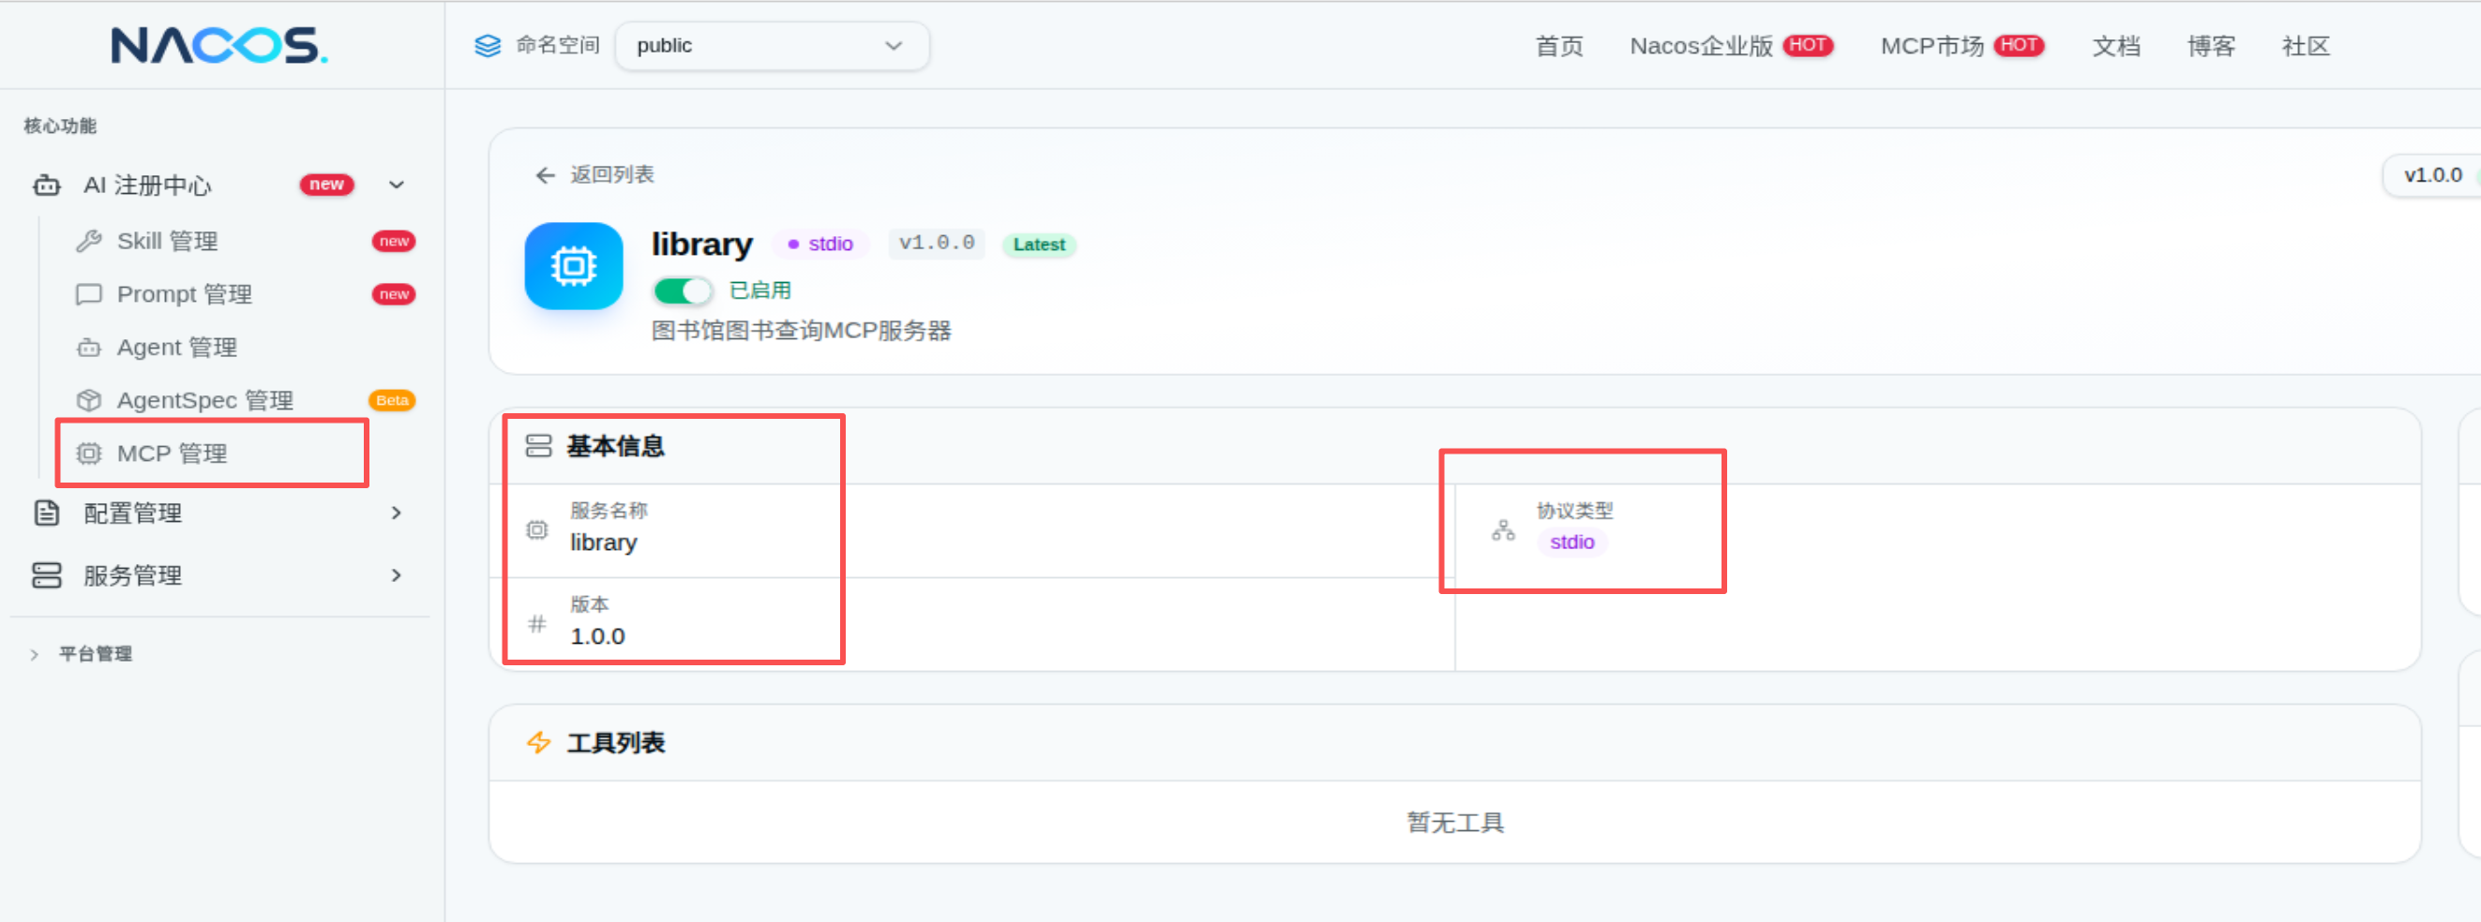Click 返回列表 to return to list
The image size is (2481, 922).
click(x=611, y=174)
